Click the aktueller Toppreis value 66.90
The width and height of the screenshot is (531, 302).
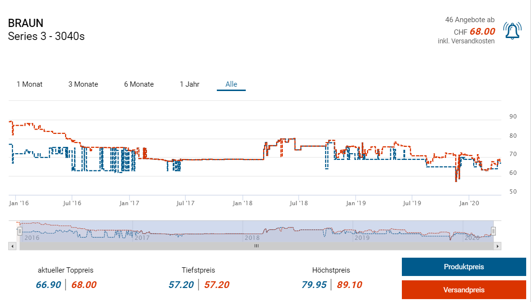click(x=48, y=285)
